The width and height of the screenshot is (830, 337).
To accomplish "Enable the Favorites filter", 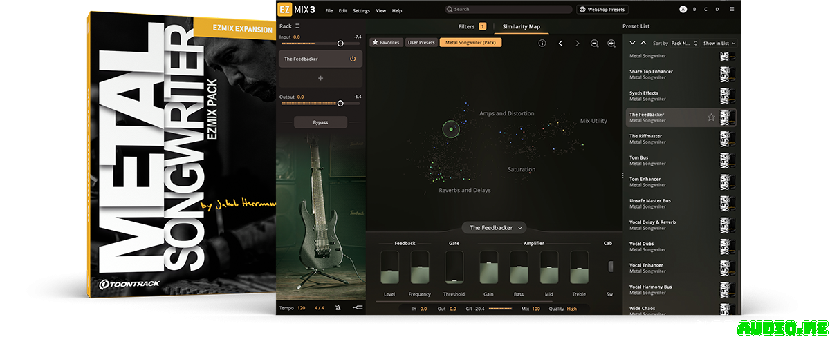I will (386, 43).
